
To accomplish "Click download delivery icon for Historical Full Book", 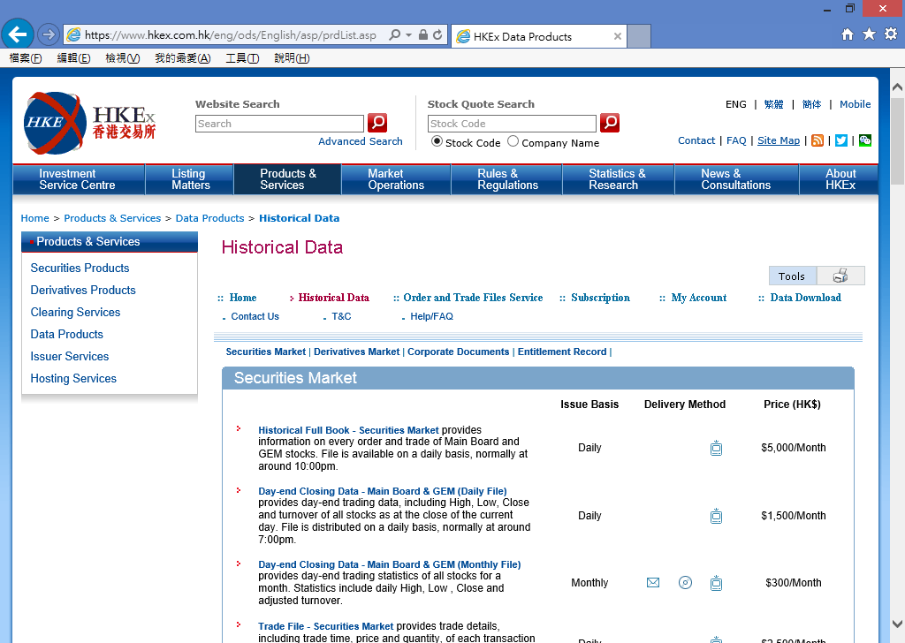I will click(x=716, y=448).
